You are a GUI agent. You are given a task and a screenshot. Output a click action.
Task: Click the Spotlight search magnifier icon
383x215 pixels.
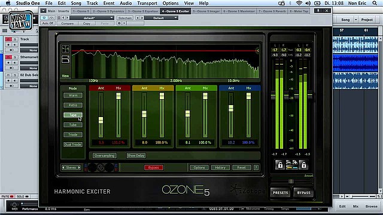point(375,3)
